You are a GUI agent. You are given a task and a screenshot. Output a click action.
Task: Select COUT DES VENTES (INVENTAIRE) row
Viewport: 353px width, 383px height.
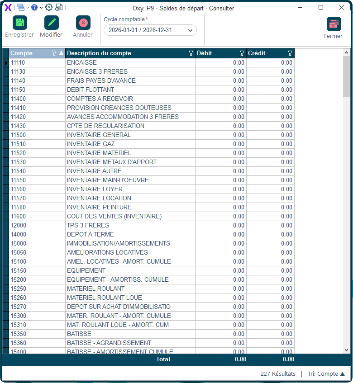tap(152, 216)
